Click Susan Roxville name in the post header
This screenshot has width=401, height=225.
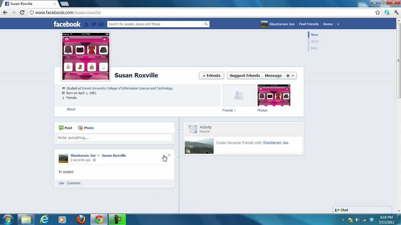(114, 155)
